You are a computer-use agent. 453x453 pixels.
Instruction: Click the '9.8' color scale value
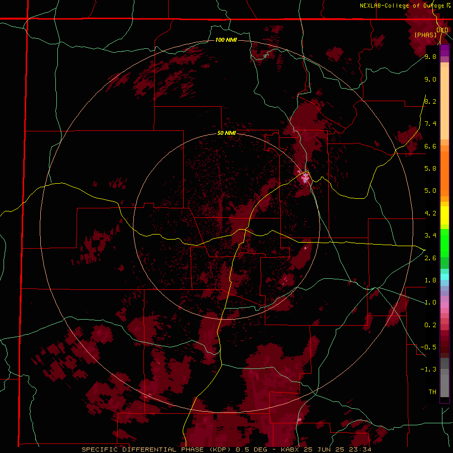coord(430,56)
